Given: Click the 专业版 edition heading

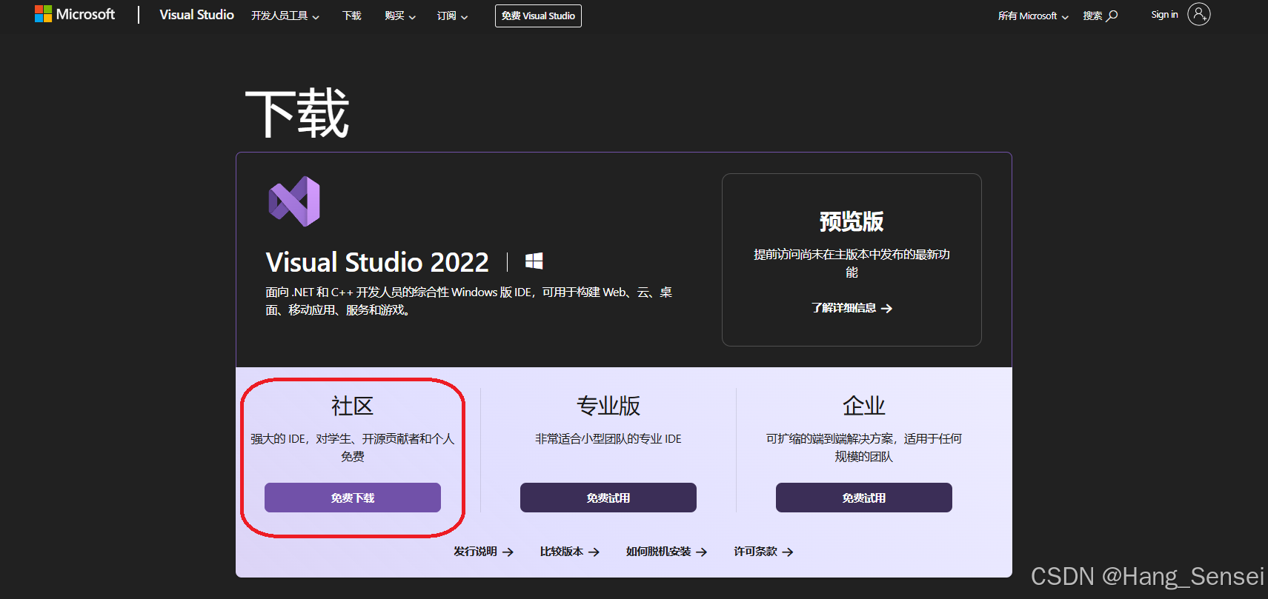Looking at the screenshot, I should click(x=608, y=406).
